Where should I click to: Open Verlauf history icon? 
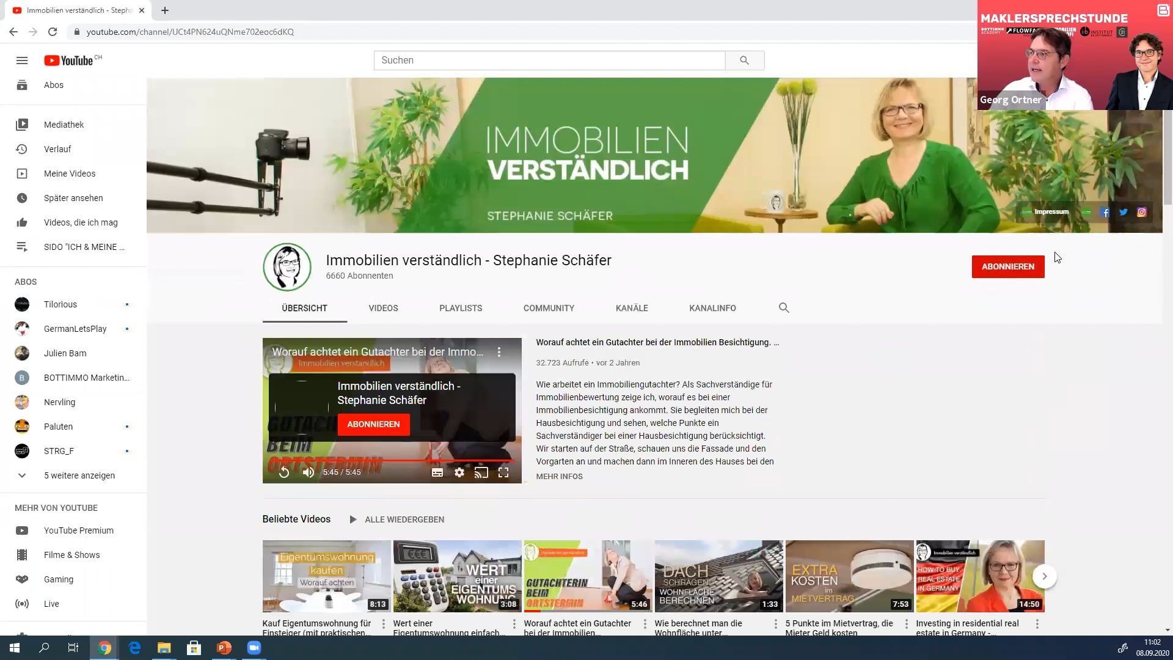(x=22, y=149)
